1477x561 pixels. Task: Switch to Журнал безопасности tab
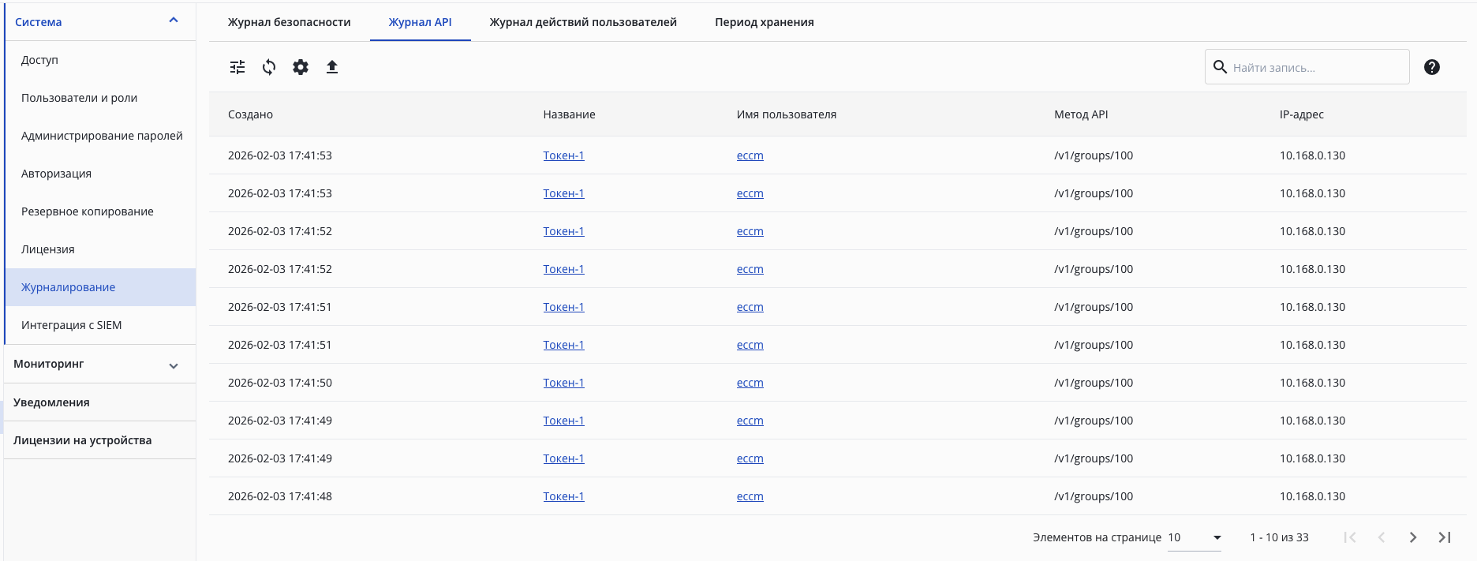(290, 22)
